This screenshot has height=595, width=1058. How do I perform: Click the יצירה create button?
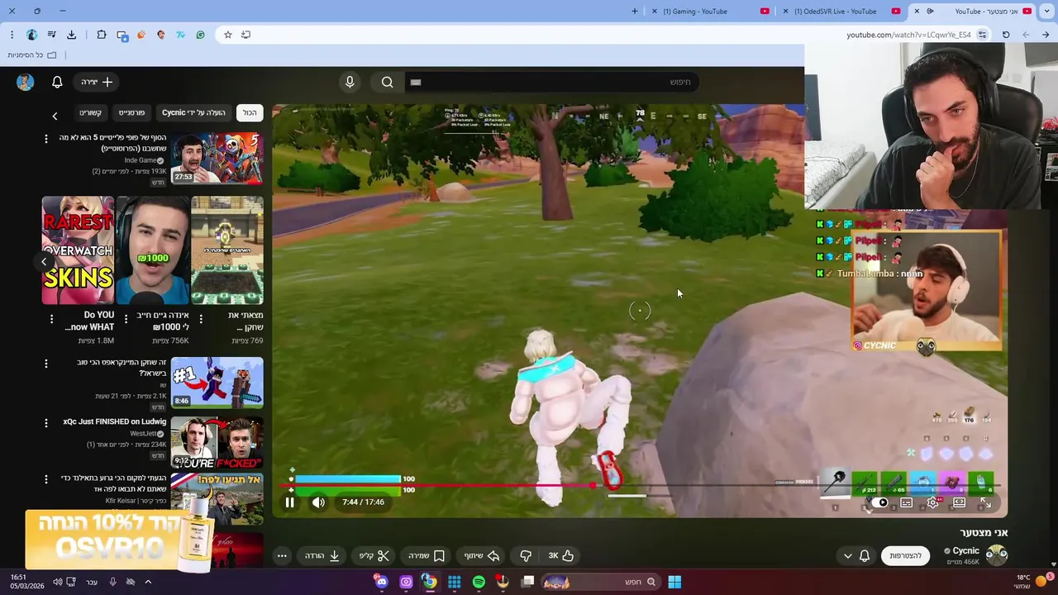pyautogui.click(x=98, y=82)
